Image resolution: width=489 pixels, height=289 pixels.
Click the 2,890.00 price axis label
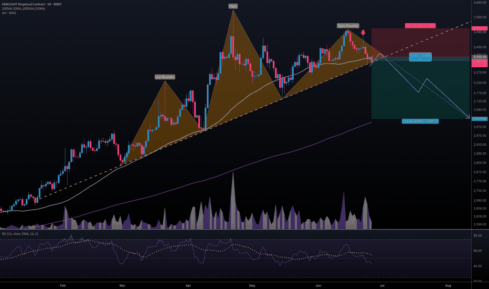[x=480, y=154]
